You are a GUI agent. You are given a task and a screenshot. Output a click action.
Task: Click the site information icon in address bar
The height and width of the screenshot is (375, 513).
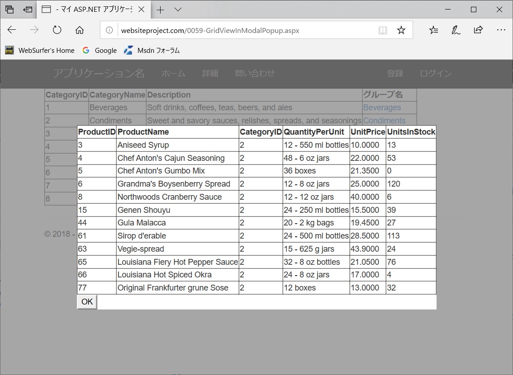point(109,30)
